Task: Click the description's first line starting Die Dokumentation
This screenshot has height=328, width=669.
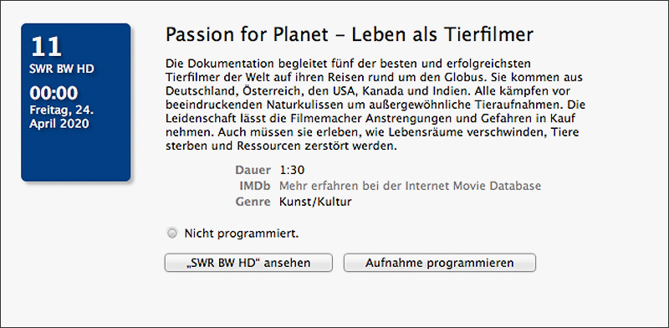Action: click(x=348, y=64)
